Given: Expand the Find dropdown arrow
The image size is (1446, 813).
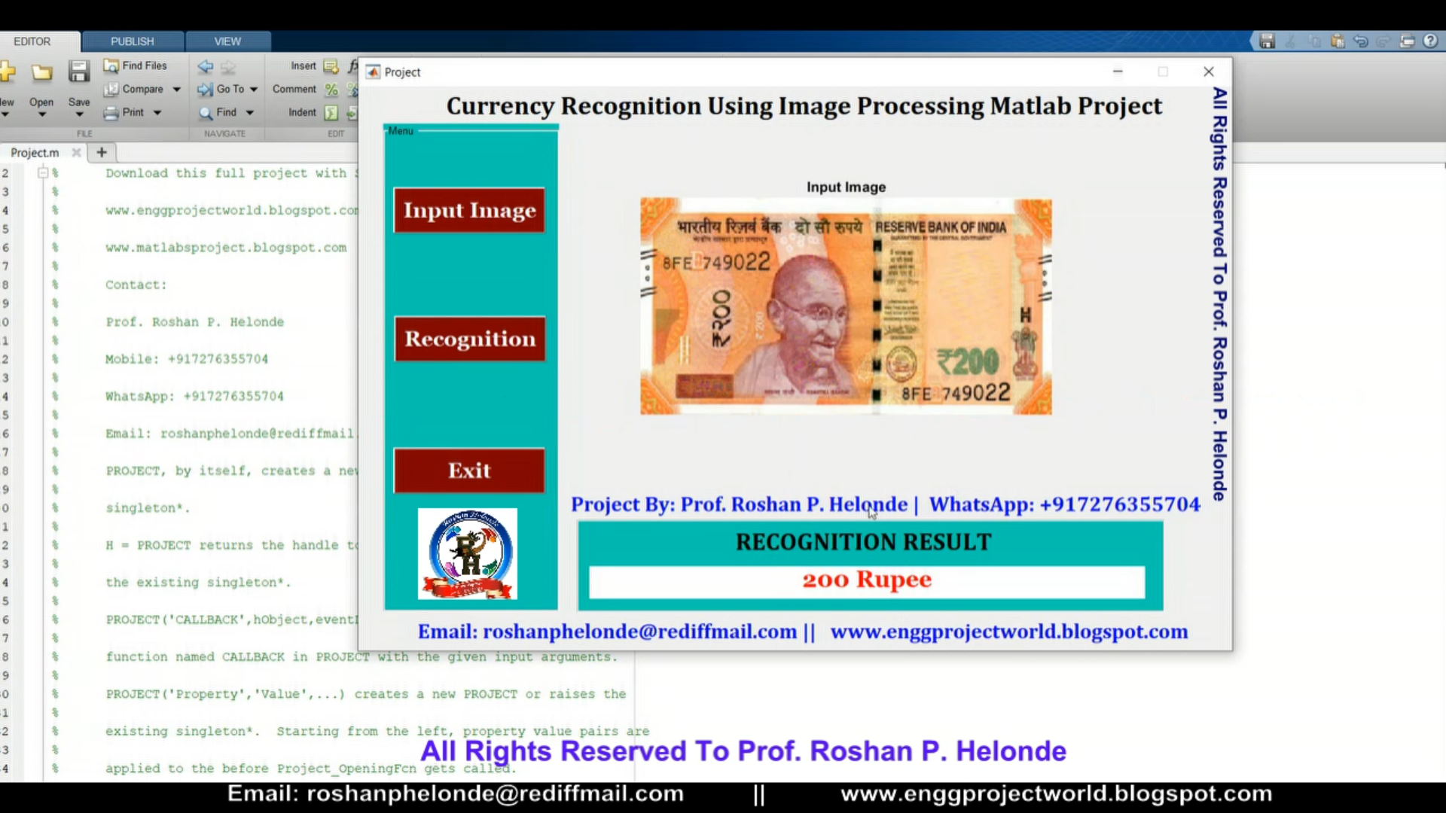Looking at the screenshot, I should pos(249,112).
